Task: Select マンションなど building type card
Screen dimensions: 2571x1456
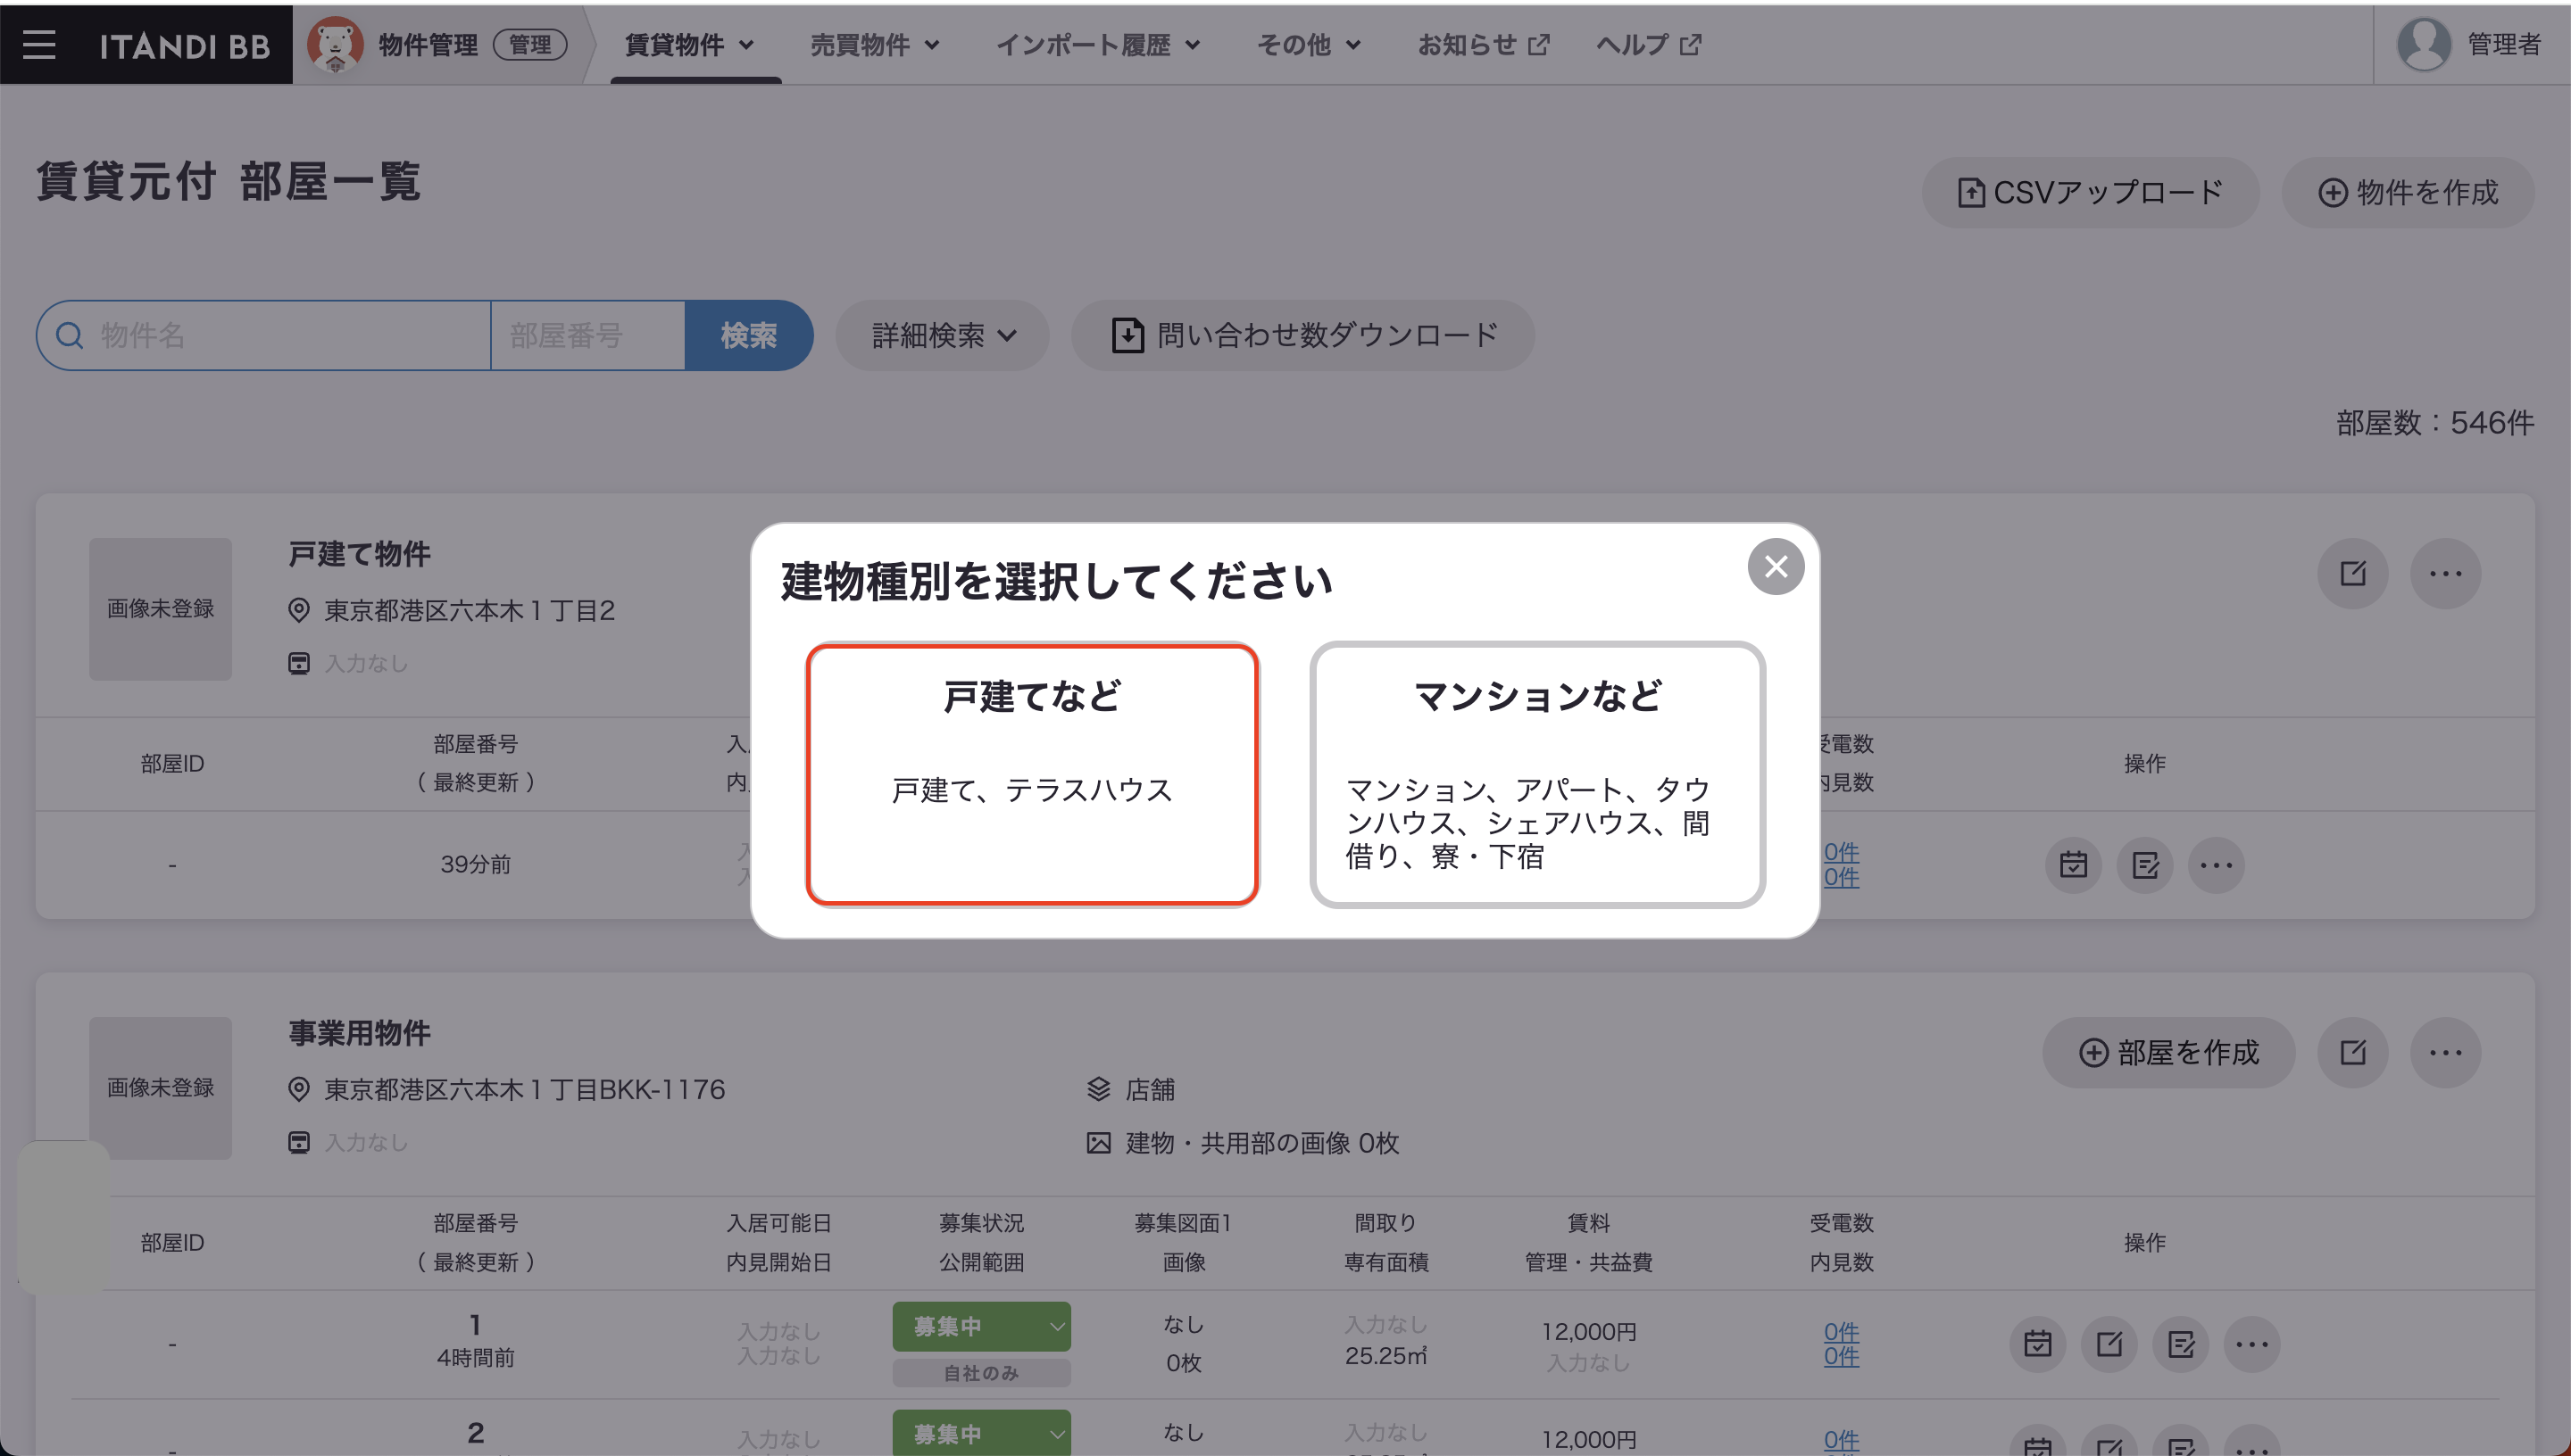Action: [1537, 775]
